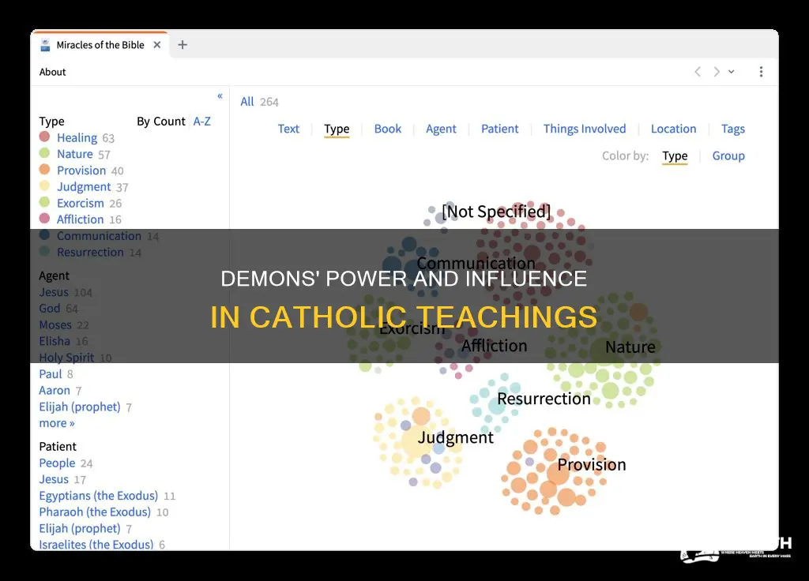Filter by Provision type
Viewport: 809px width, 581px height.
(81, 171)
